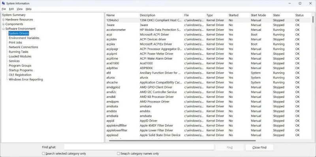The image size is (316, 157).
Task: Click the horizontal scrollbar of driver list
Action: coord(182,141)
